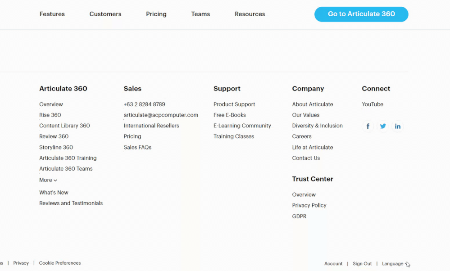Image resolution: width=450 pixels, height=271 pixels.
Task: Open the Teams navigation item
Action: pos(200,14)
